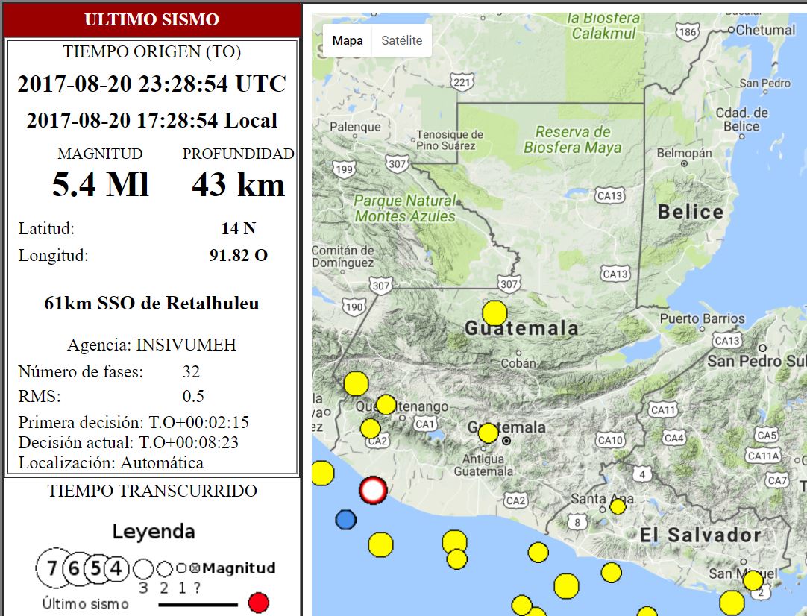Click the blue earthquake marker on the Pacific coast

tap(345, 520)
